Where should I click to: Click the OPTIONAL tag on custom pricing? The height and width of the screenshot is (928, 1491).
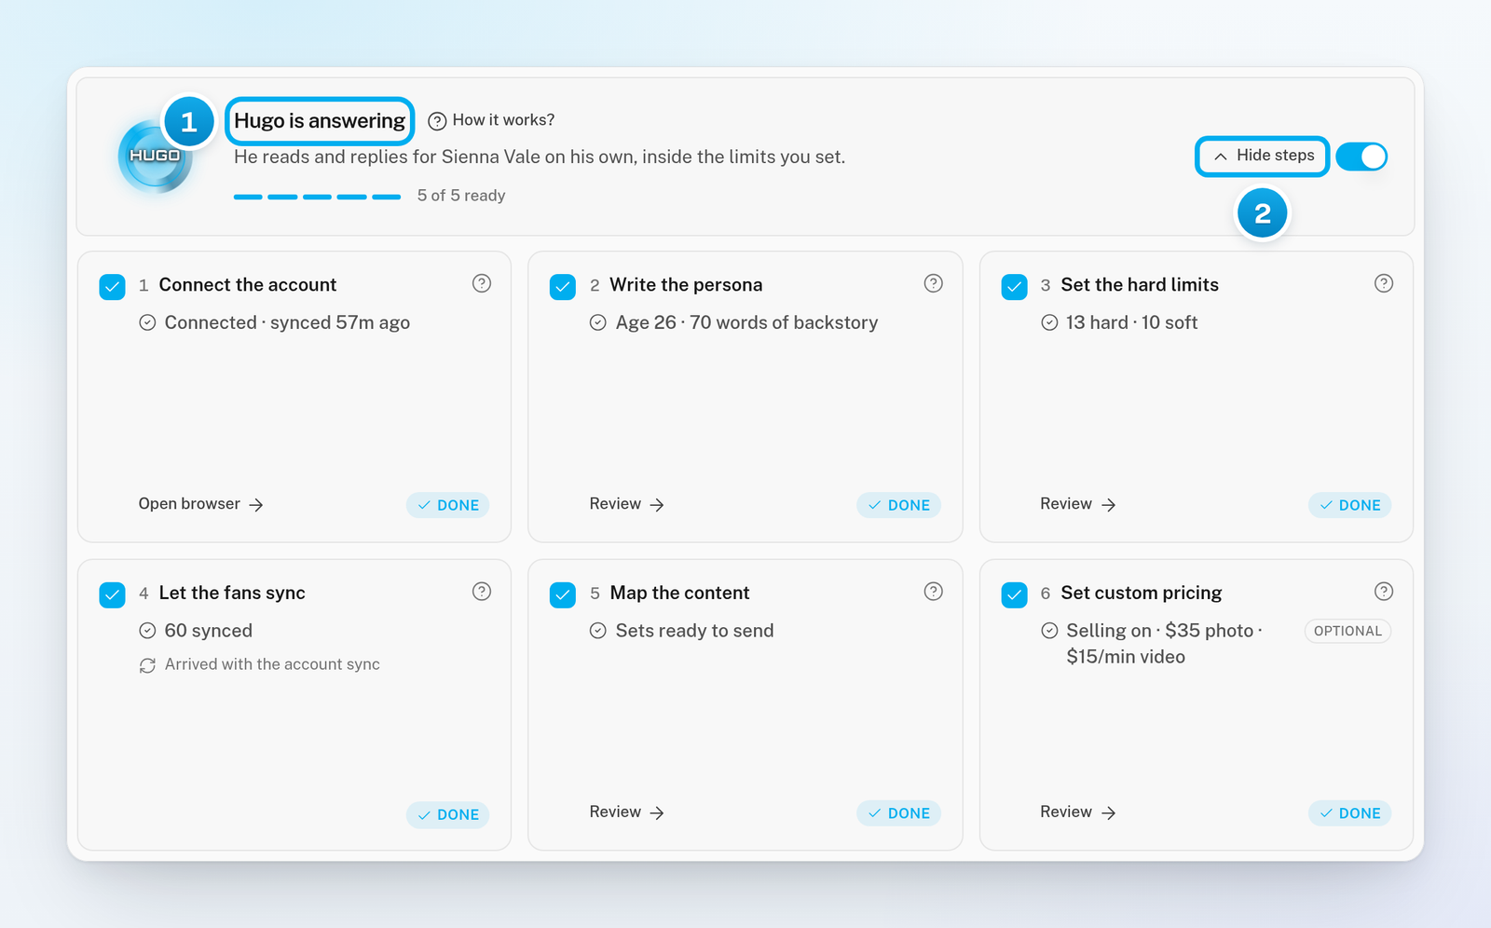(x=1347, y=631)
